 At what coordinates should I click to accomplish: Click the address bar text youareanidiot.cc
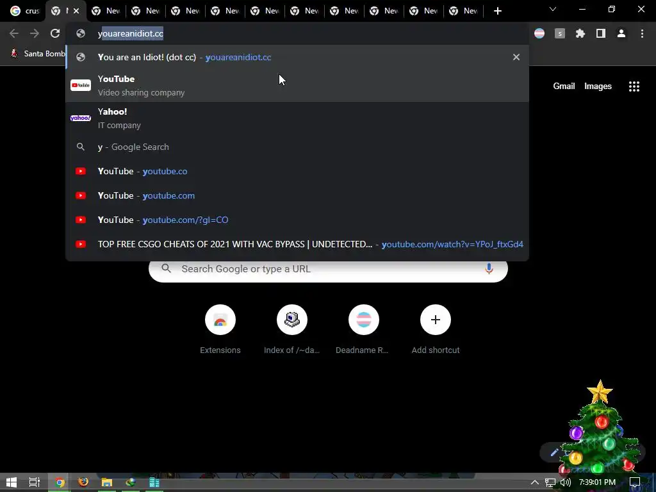pos(131,33)
